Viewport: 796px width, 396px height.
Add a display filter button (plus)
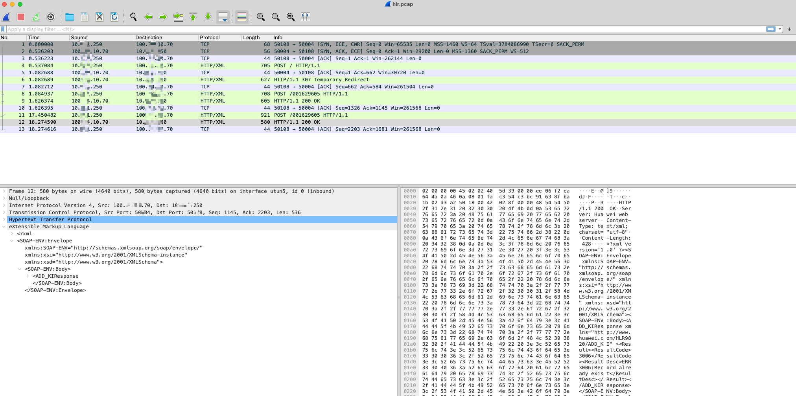tap(789, 29)
